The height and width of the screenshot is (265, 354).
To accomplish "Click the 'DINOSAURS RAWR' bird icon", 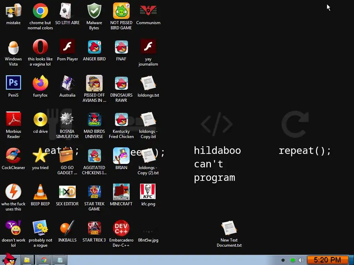I will pos(121,83).
